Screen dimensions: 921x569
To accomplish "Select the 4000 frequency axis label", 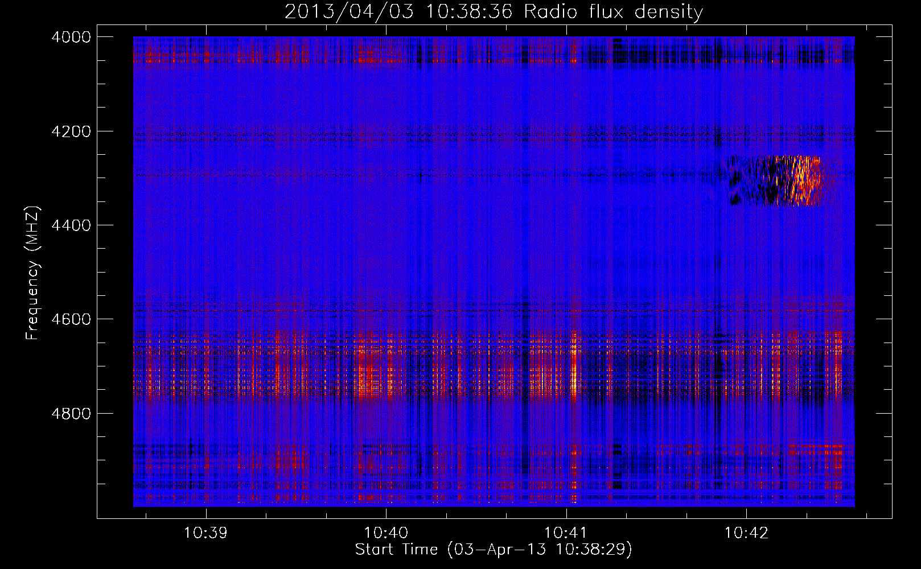I will (71, 37).
